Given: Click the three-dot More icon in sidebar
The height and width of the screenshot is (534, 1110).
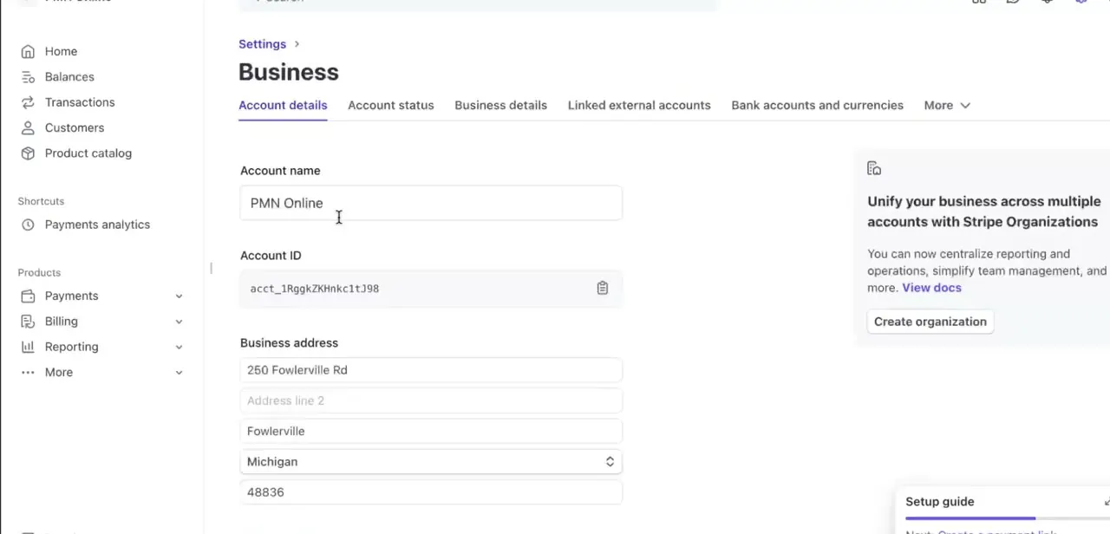Looking at the screenshot, I should pos(28,372).
